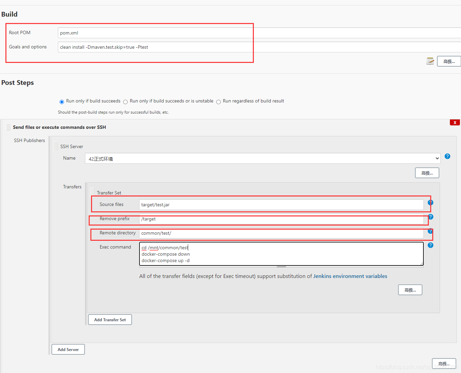Grab the Exec command resize handle bar
Viewport: 461px width, 373px height.
click(281, 266)
